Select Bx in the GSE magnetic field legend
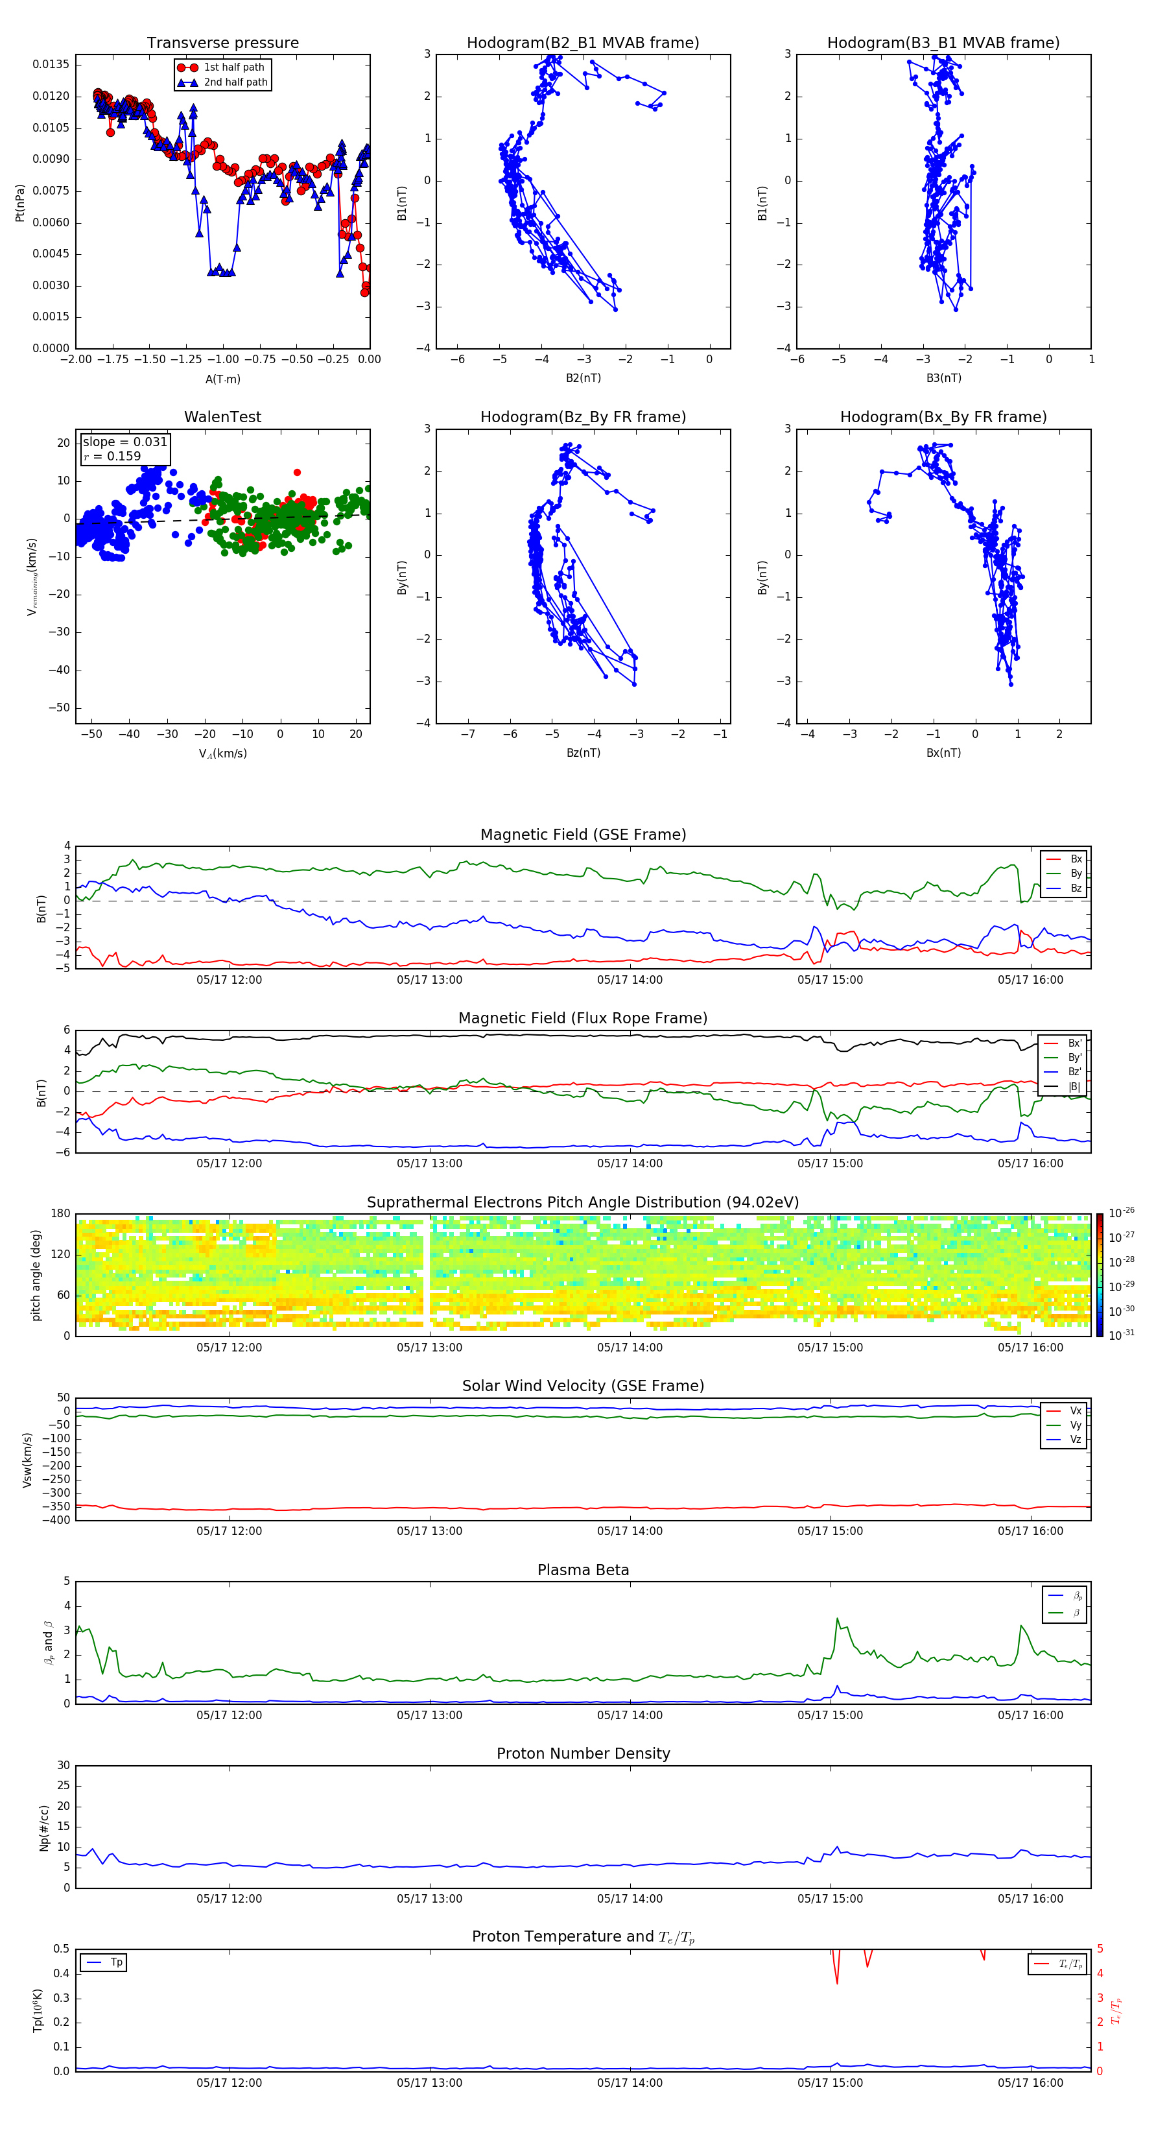1167x2140 pixels. click(1064, 859)
